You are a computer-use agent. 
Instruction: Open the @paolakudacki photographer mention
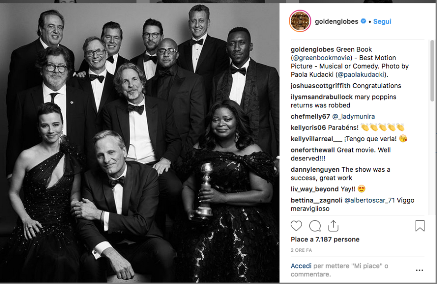tap(361, 74)
